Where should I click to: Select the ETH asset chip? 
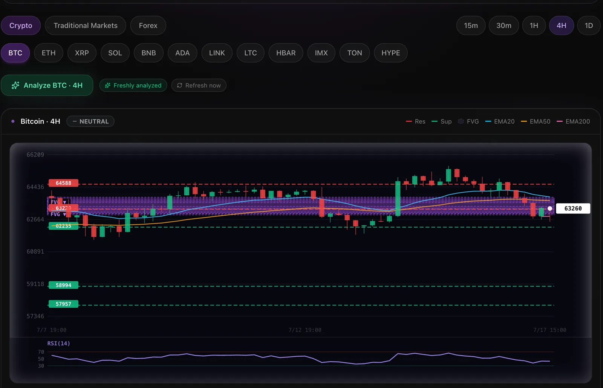click(49, 53)
